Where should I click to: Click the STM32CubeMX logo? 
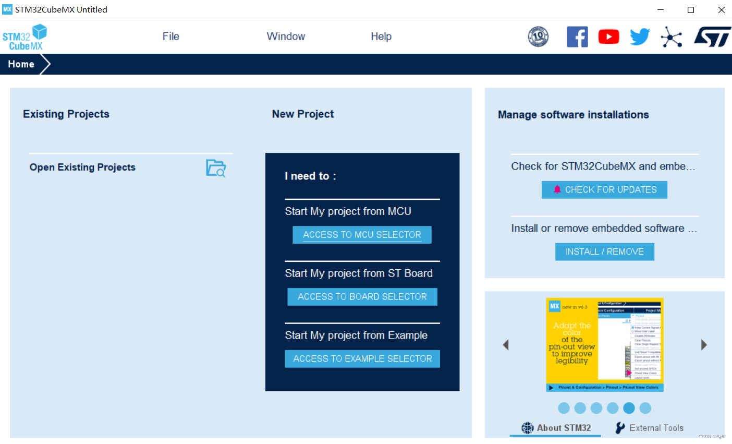[25, 37]
